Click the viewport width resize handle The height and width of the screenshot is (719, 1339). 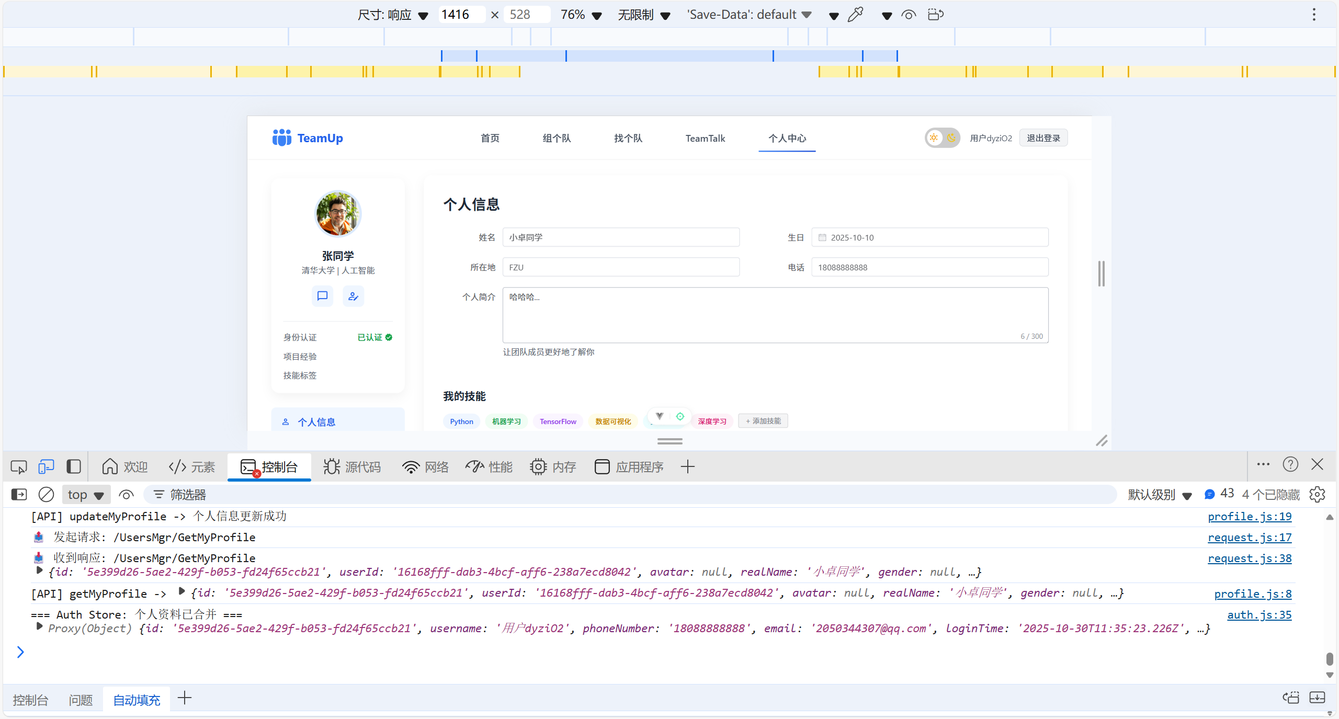click(1102, 273)
